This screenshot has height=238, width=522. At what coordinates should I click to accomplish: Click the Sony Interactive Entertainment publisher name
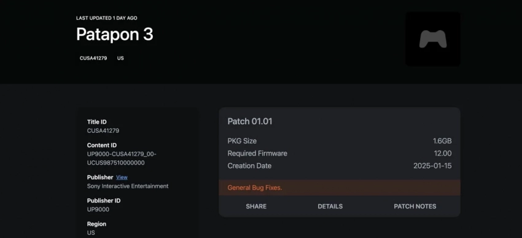click(128, 186)
